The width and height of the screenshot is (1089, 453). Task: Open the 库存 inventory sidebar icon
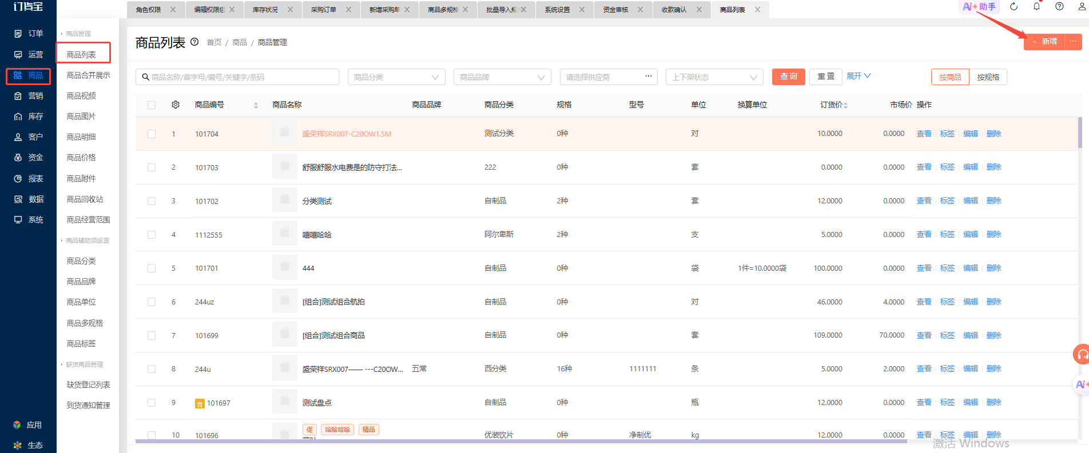(x=18, y=117)
